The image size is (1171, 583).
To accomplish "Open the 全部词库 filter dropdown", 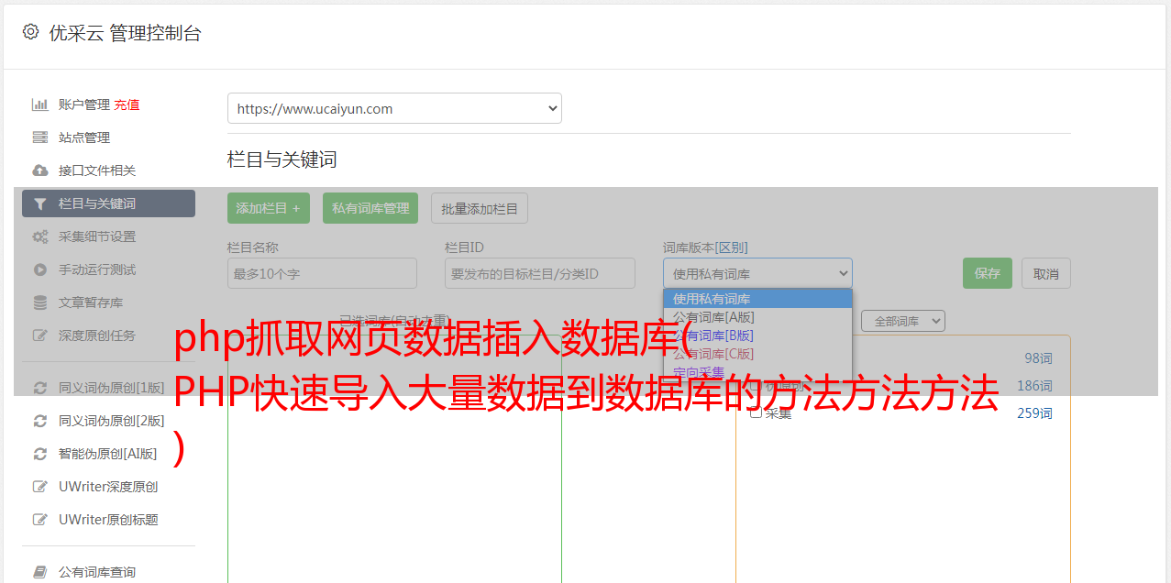I will [903, 321].
